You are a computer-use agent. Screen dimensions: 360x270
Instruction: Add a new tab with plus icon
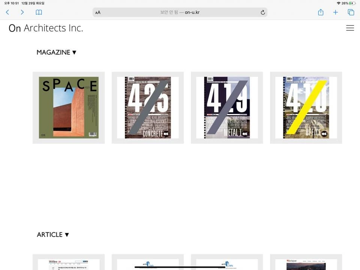pyautogui.click(x=335, y=12)
